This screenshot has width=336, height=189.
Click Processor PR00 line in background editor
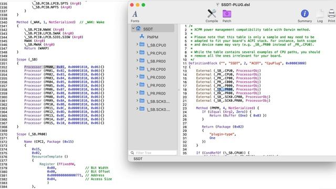64,67
